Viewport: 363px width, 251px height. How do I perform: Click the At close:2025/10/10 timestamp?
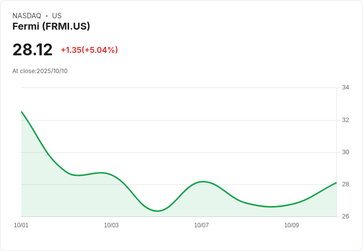click(x=40, y=71)
